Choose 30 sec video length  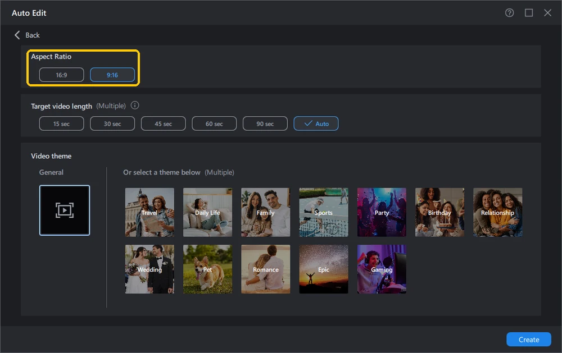point(112,123)
